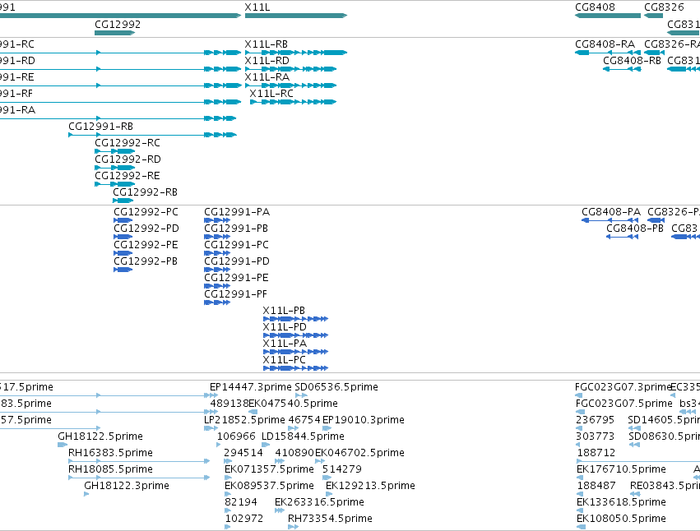Select the CG8408-RB transcript label
The image size is (700, 531).
633,61
